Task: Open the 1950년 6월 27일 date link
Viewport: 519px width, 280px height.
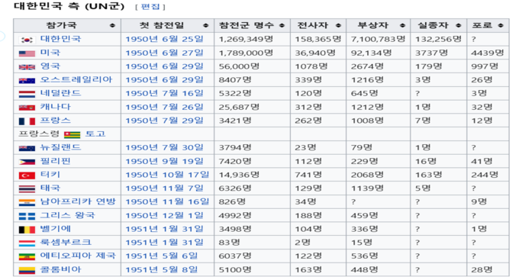Action: coord(164,53)
